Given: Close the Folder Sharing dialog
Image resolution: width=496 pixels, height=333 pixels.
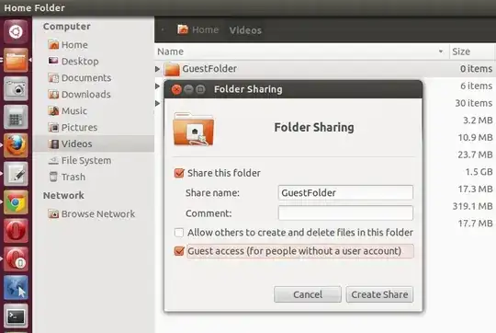Looking at the screenshot, I should 176,89.
